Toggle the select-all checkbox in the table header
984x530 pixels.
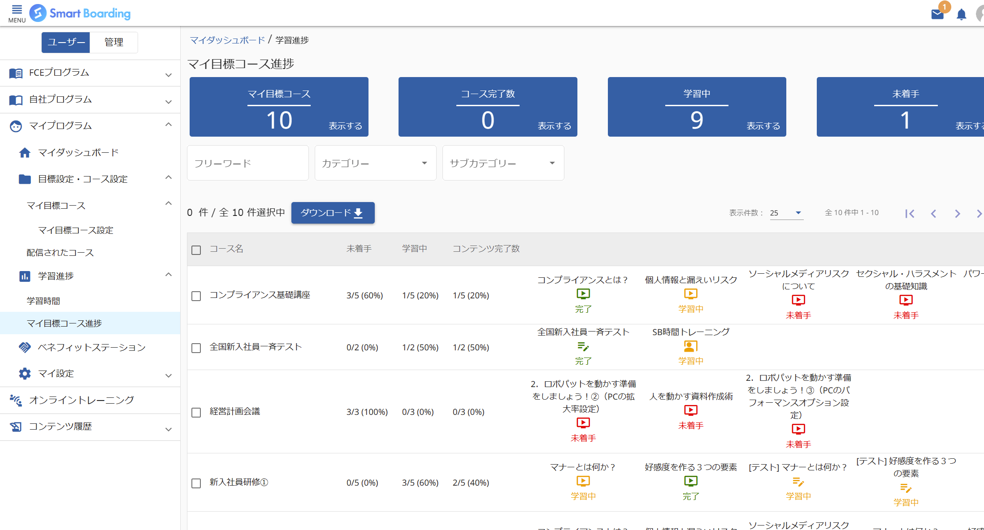click(196, 250)
